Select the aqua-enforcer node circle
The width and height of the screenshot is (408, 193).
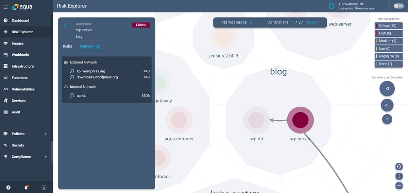coord(179,120)
